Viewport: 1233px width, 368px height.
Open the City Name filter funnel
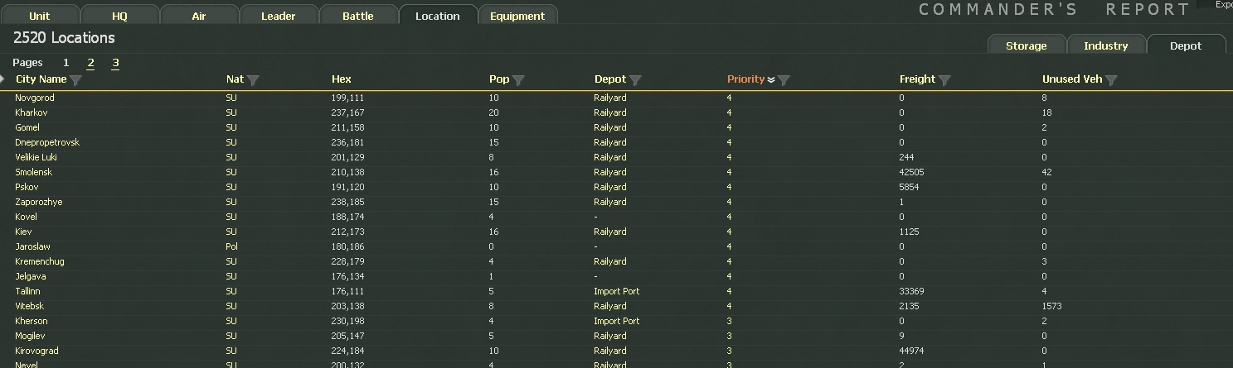point(75,80)
